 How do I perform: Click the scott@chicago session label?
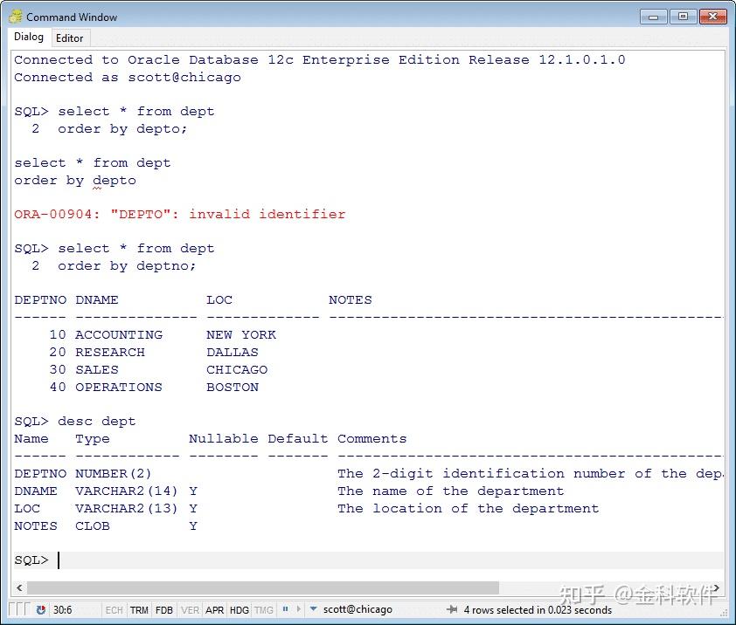pyautogui.click(x=358, y=609)
